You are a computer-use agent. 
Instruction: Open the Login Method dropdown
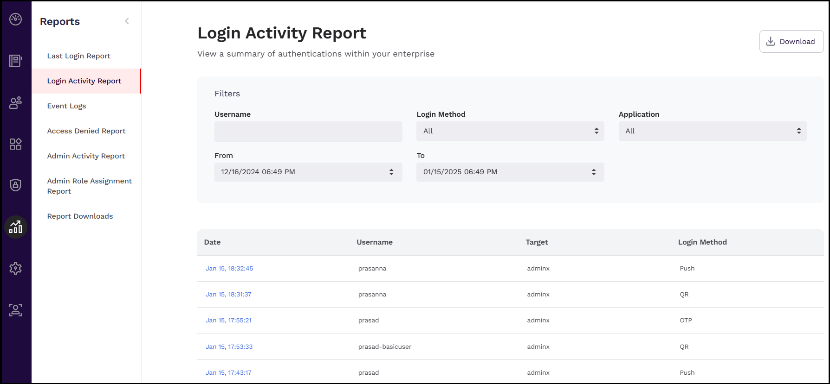pyautogui.click(x=510, y=131)
